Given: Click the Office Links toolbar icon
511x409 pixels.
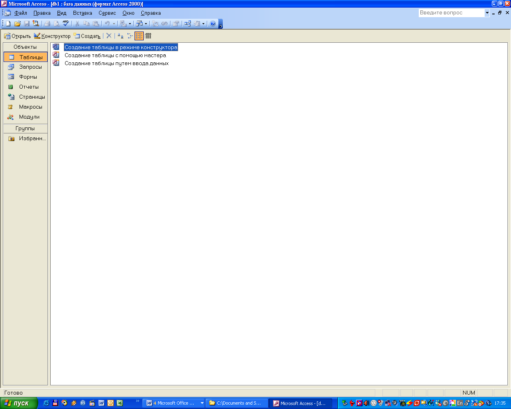Looking at the screenshot, I should tap(123, 24).
